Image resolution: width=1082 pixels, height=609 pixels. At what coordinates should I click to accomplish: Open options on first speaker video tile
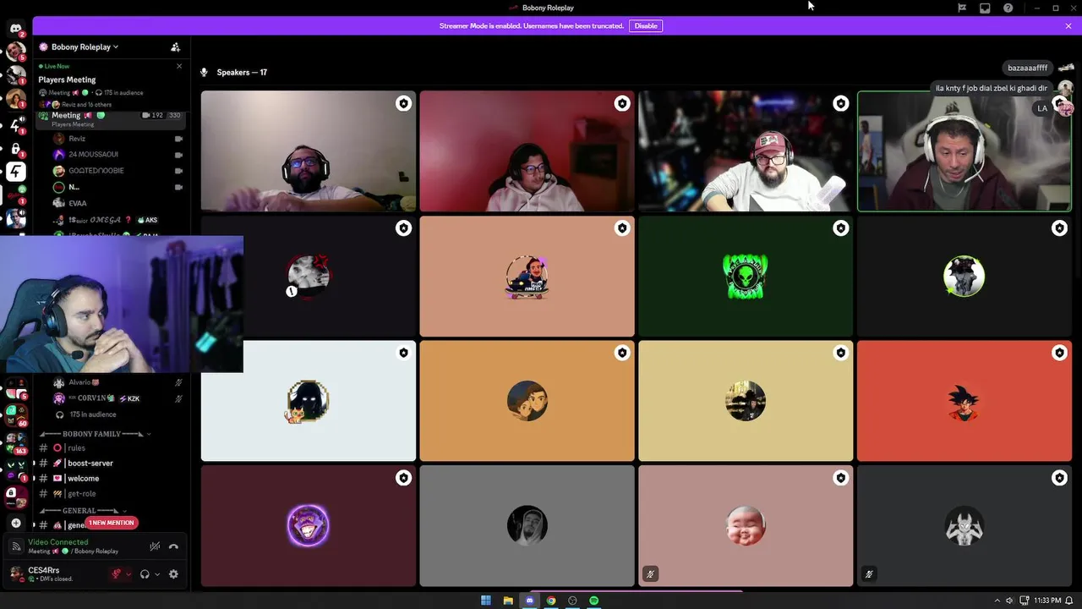[403, 103]
